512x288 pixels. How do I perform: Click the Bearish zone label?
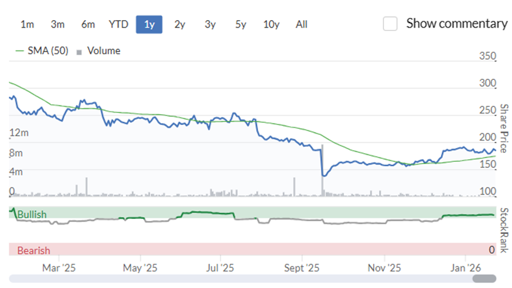(34, 251)
